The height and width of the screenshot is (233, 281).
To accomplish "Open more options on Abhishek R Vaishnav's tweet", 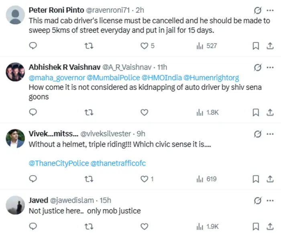I will click(270, 67).
